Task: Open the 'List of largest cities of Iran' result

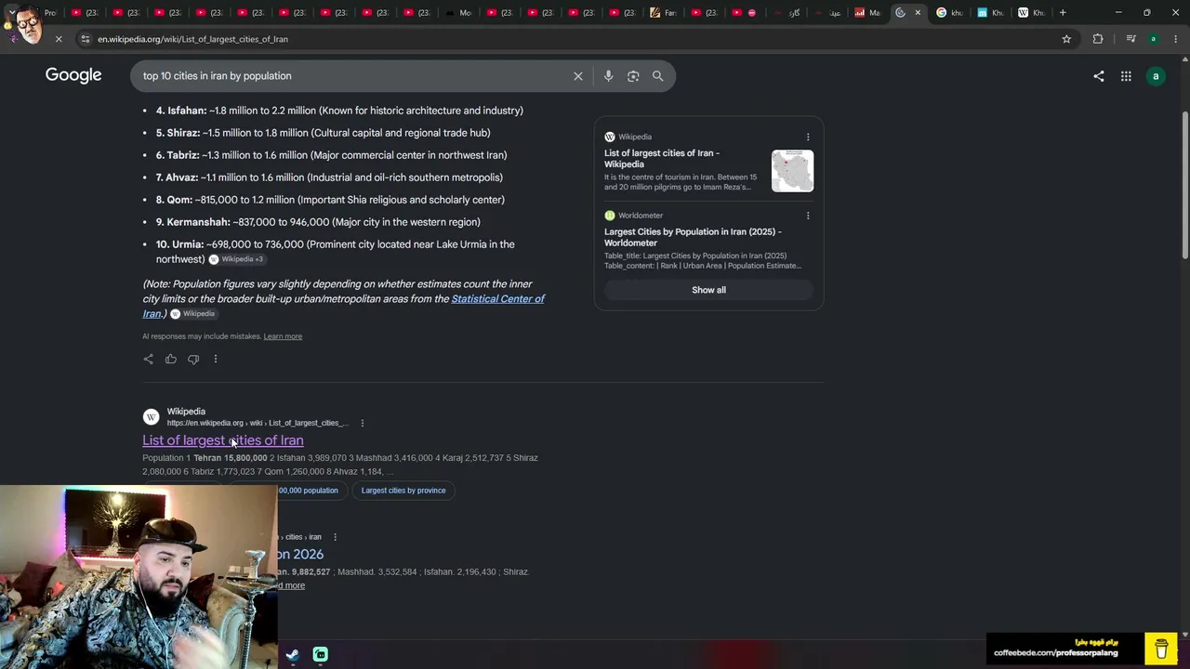Action: [223, 440]
